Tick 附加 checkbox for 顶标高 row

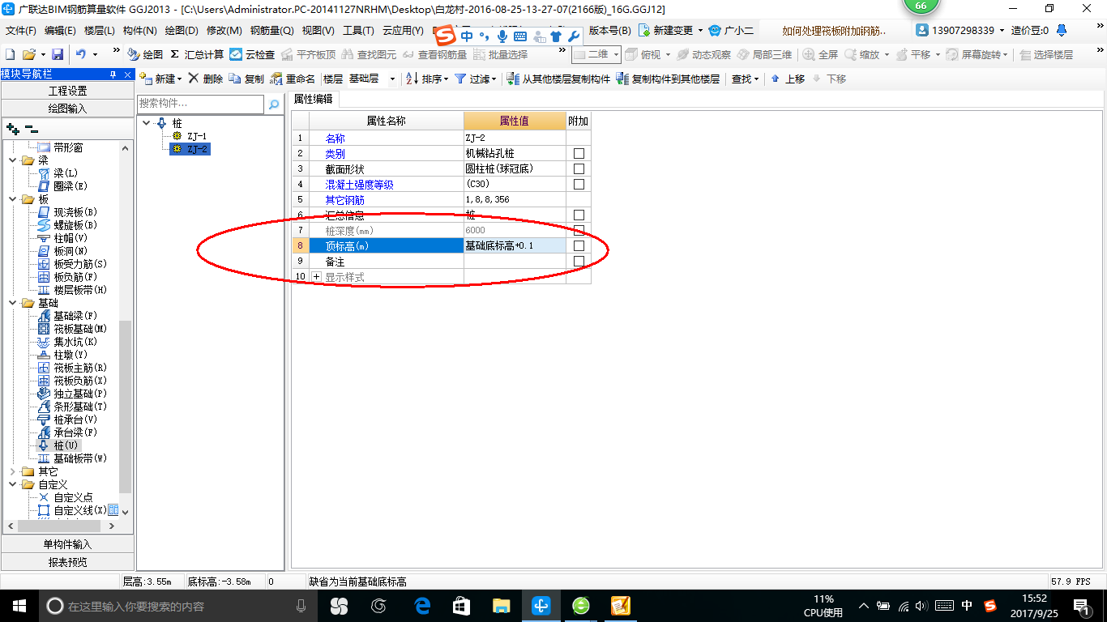click(579, 246)
